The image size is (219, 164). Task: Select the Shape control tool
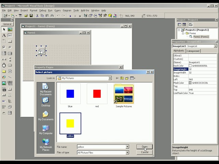pyautogui.click(x=4, y=77)
